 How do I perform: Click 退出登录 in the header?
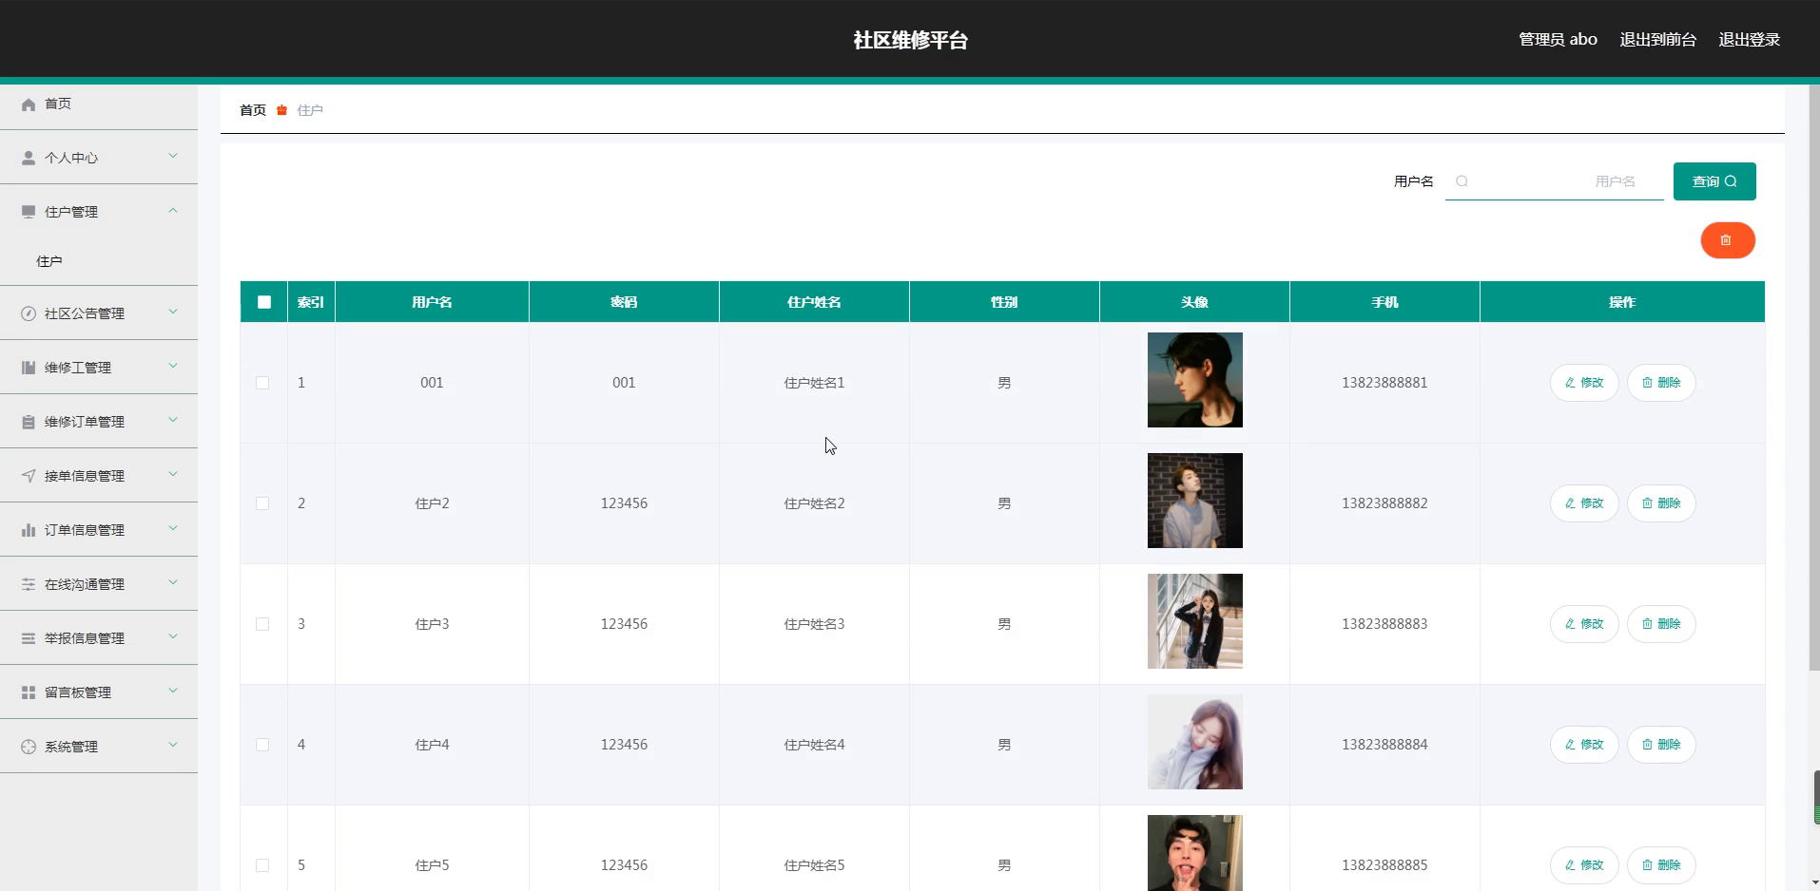(x=1749, y=40)
